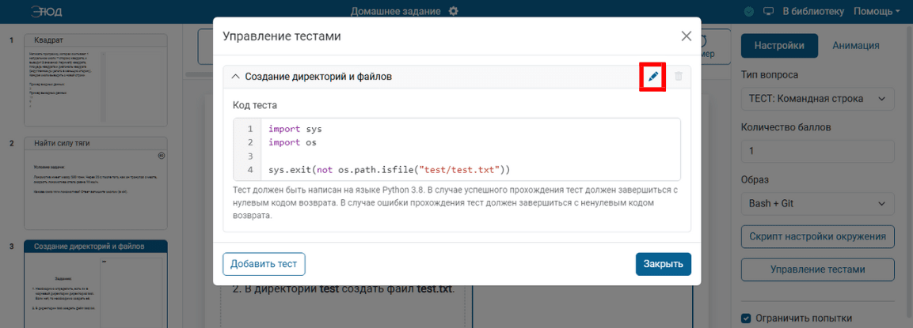
Task: Switch to the Анимация tab
Action: click(x=856, y=46)
